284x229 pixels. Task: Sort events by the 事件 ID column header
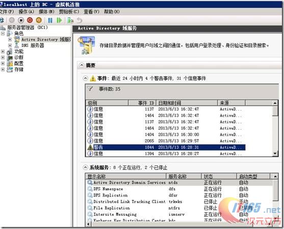tap(142, 103)
